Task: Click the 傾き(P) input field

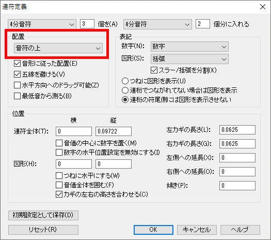Action: pyautogui.click(x=237, y=186)
